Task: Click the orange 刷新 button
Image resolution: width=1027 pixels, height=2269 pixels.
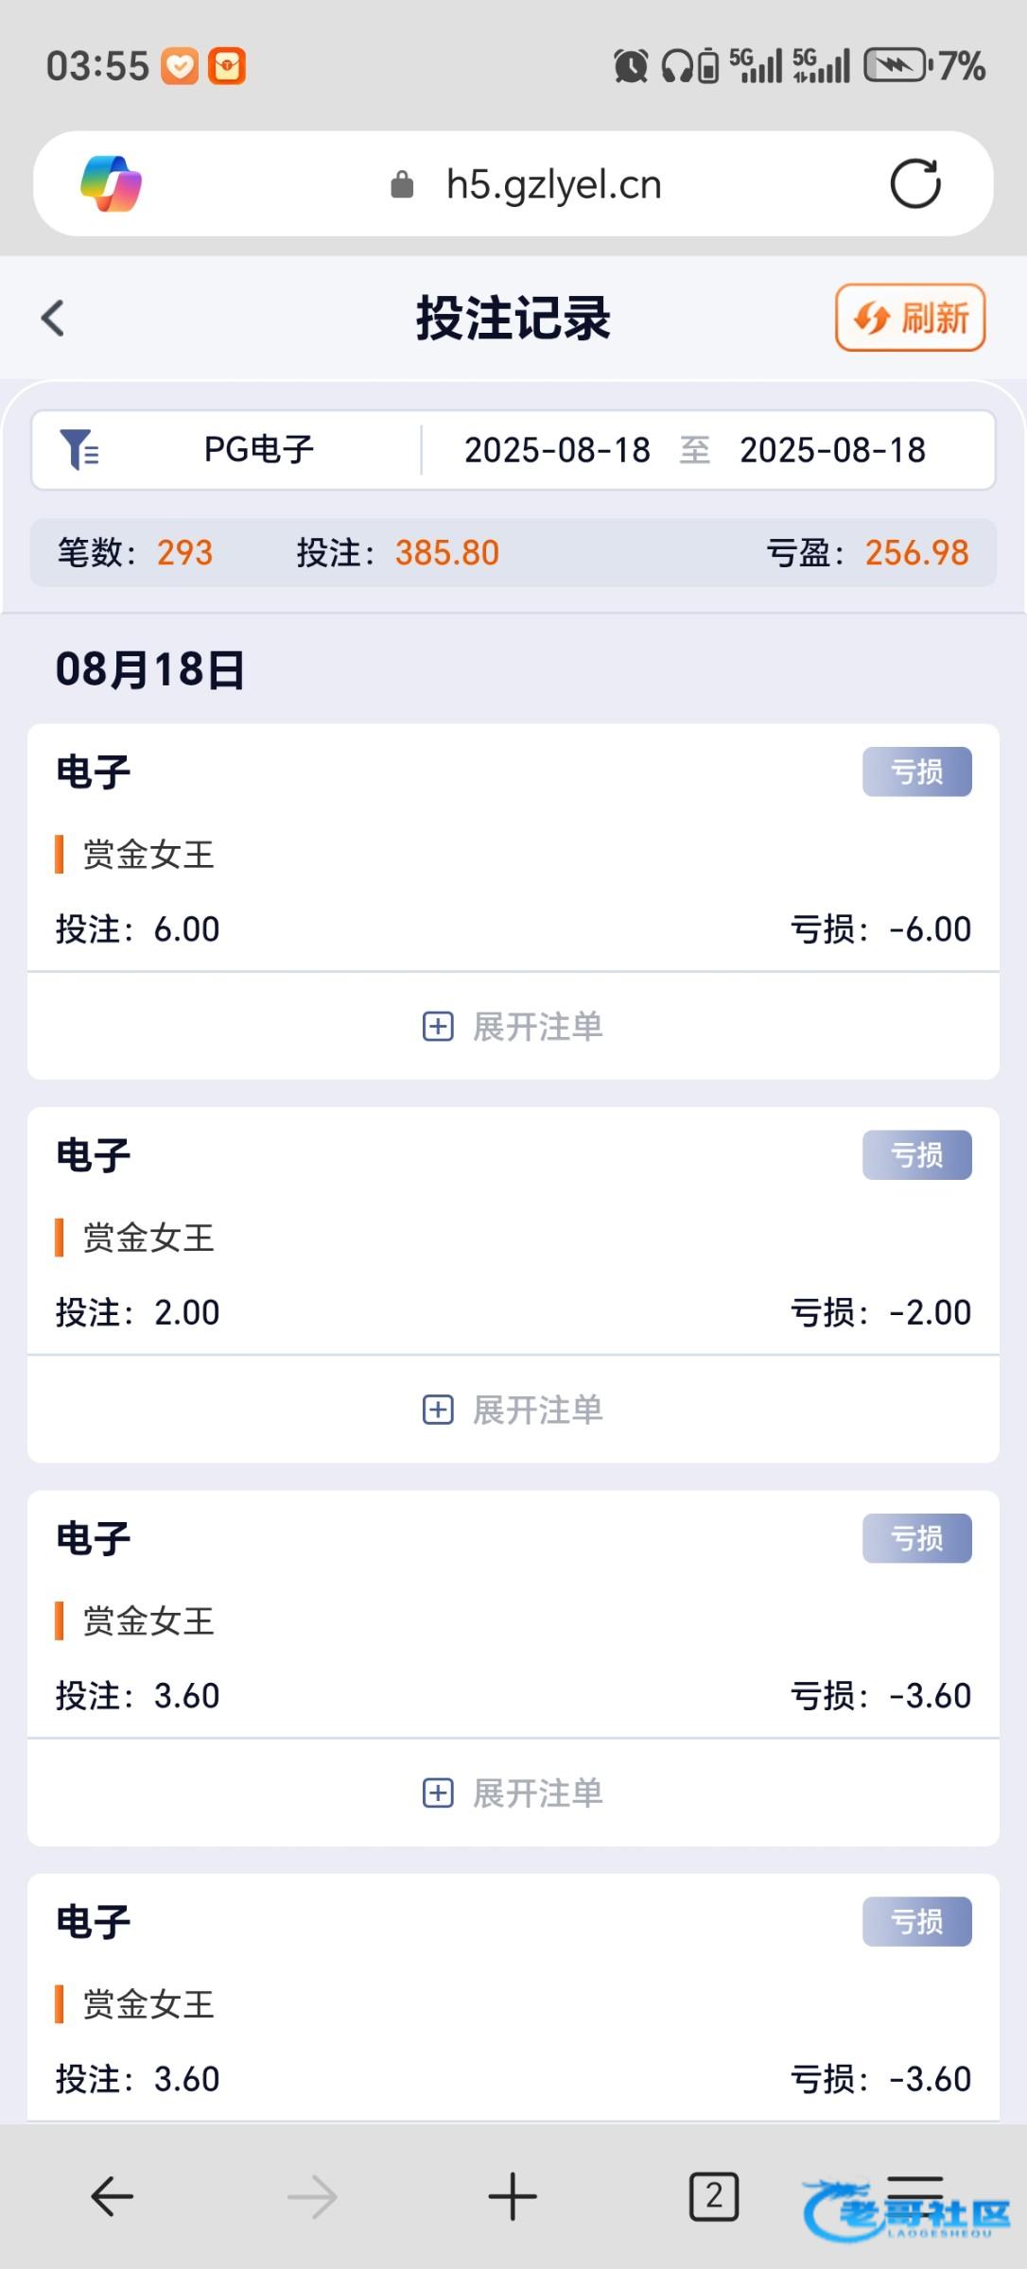Action: pyautogui.click(x=910, y=319)
